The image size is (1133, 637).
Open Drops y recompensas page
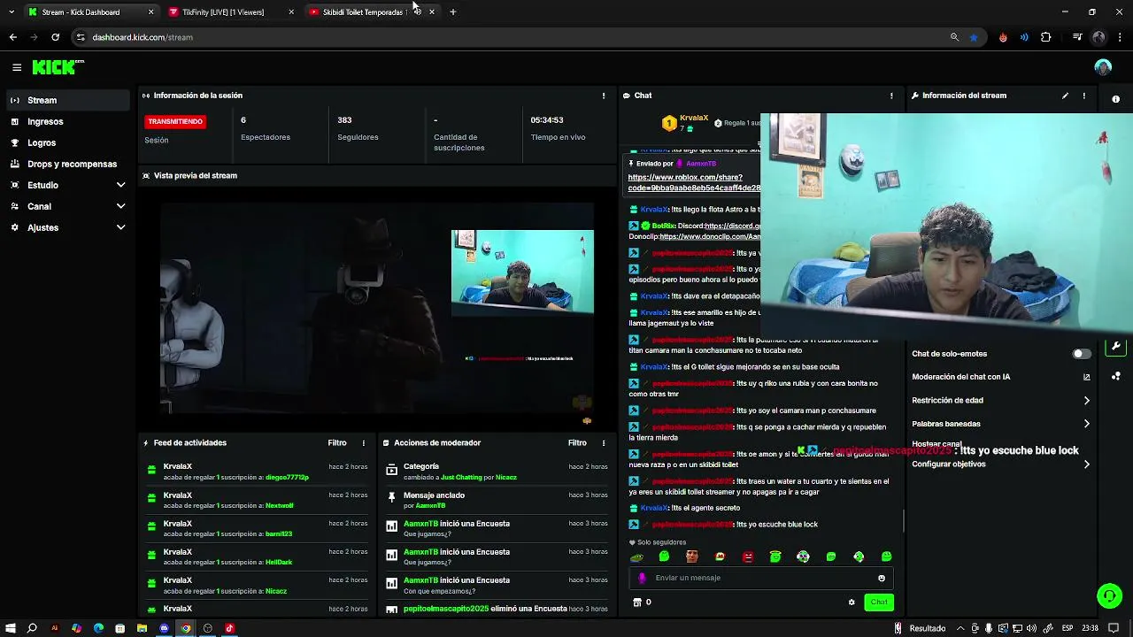coord(67,164)
